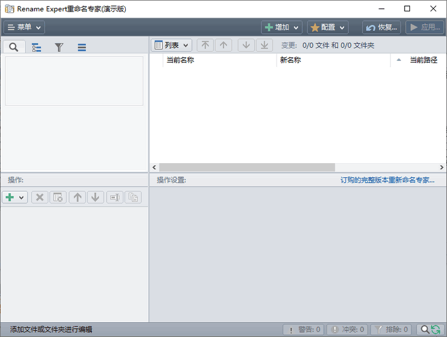Click the 恢复... undo button
The image size is (447, 337).
point(381,27)
